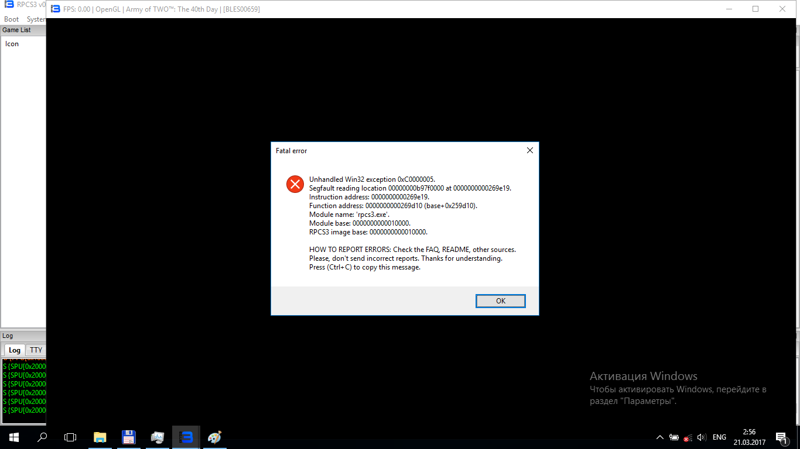Viewport: 800px width, 449px height.
Task: Click the 'Press (Ctrl+C) to copy this message' line
Action: coord(365,267)
